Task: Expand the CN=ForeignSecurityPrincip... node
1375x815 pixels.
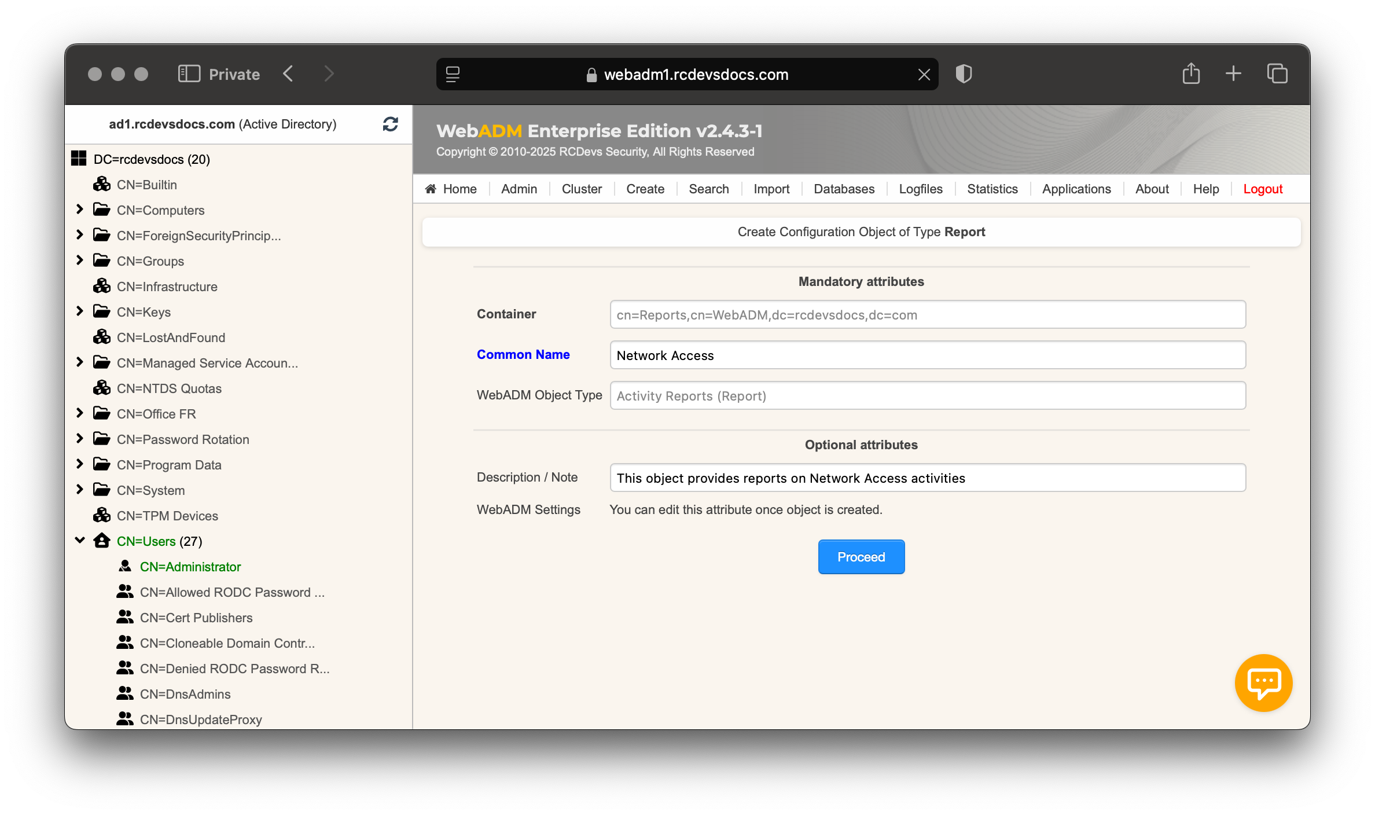Action: click(x=80, y=235)
